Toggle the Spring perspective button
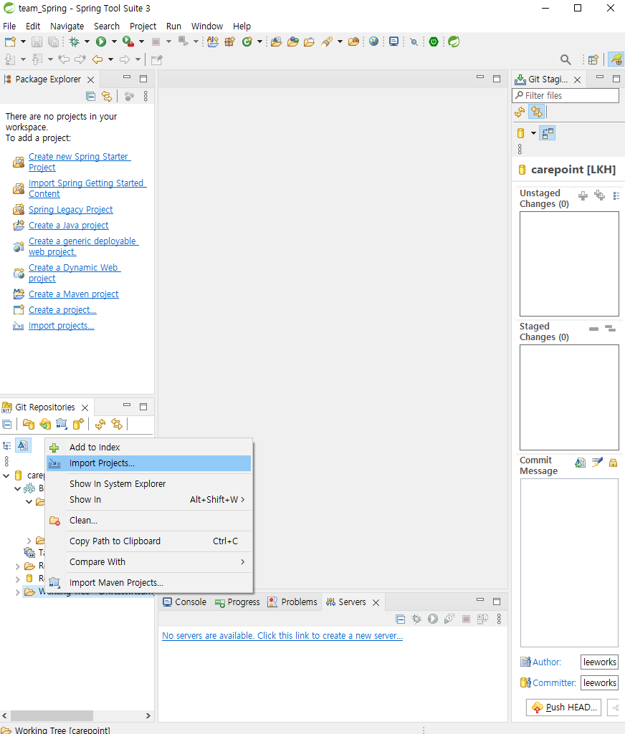 coord(616,59)
